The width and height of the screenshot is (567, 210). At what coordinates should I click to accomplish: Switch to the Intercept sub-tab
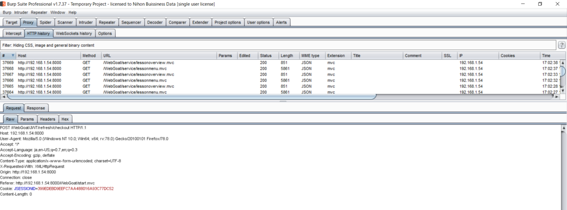(x=14, y=34)
